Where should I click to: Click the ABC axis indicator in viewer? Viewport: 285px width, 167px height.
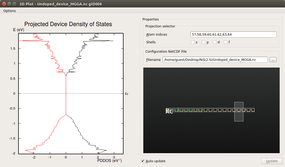(x=169, y=111)
